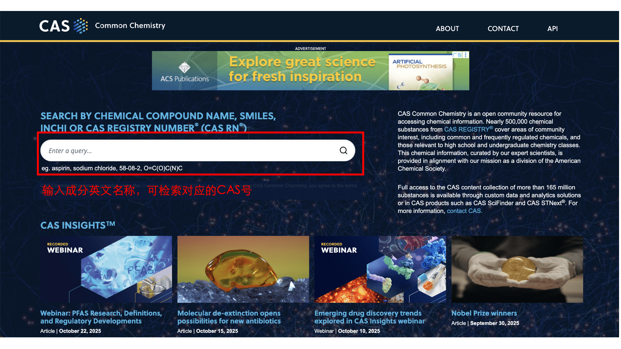Open the amber molecular de-extinction image
This screenshot has width=621, height=349.
(243, 269)
